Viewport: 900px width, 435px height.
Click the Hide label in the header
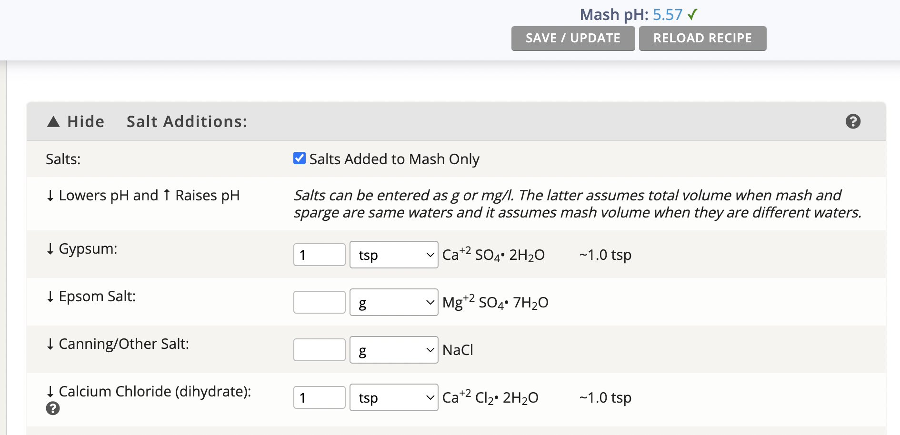click(86, 122)
